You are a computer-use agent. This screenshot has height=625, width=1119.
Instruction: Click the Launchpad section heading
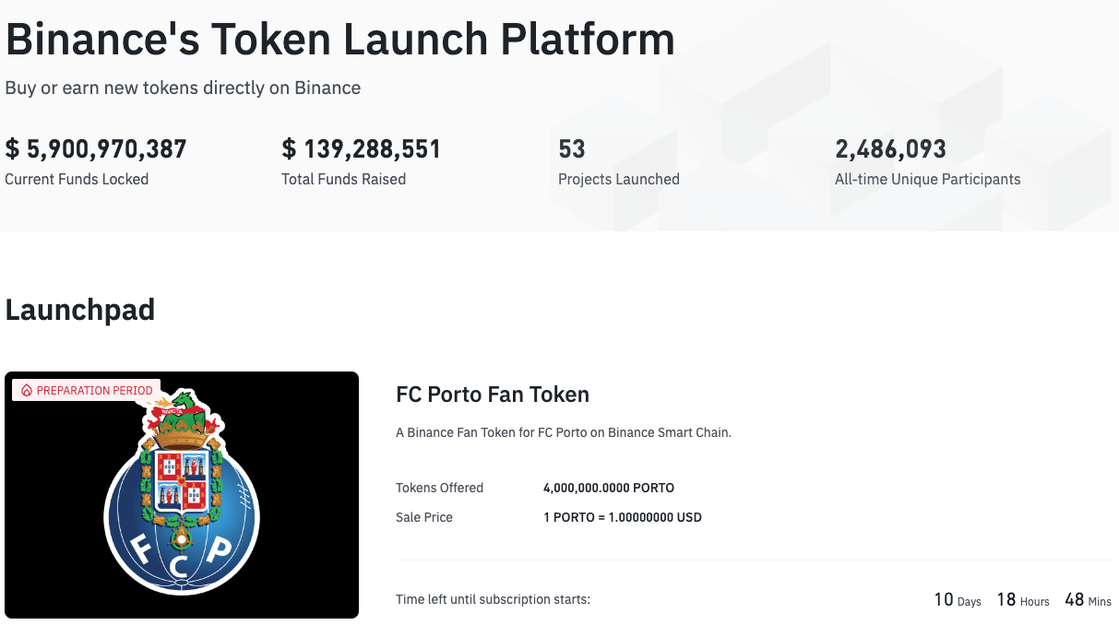pos(80,310)
